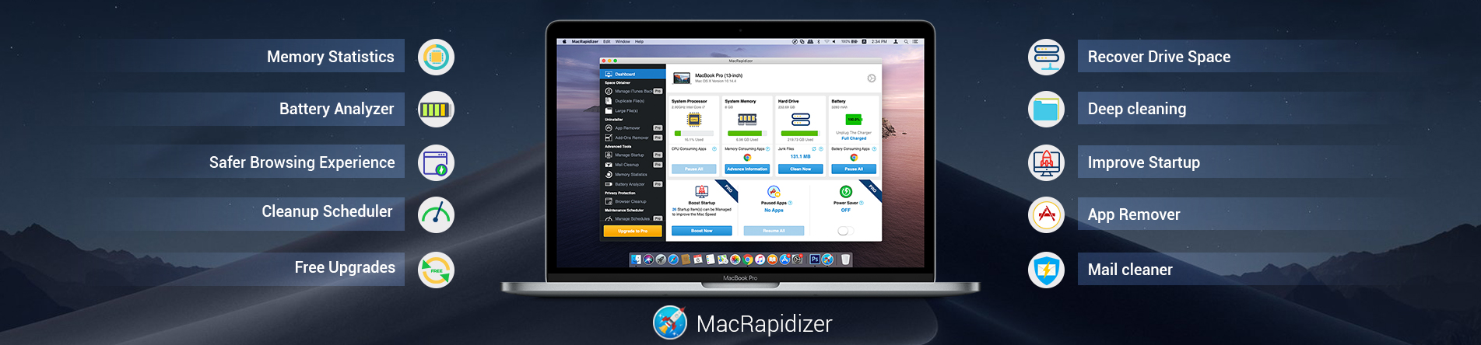Open the Apple menu
This screenshot has width=1481, height=345.
(565, 41)
